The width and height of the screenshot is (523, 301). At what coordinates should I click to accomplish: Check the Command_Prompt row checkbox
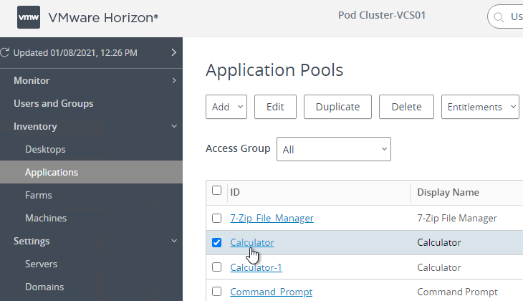[216, 291]
